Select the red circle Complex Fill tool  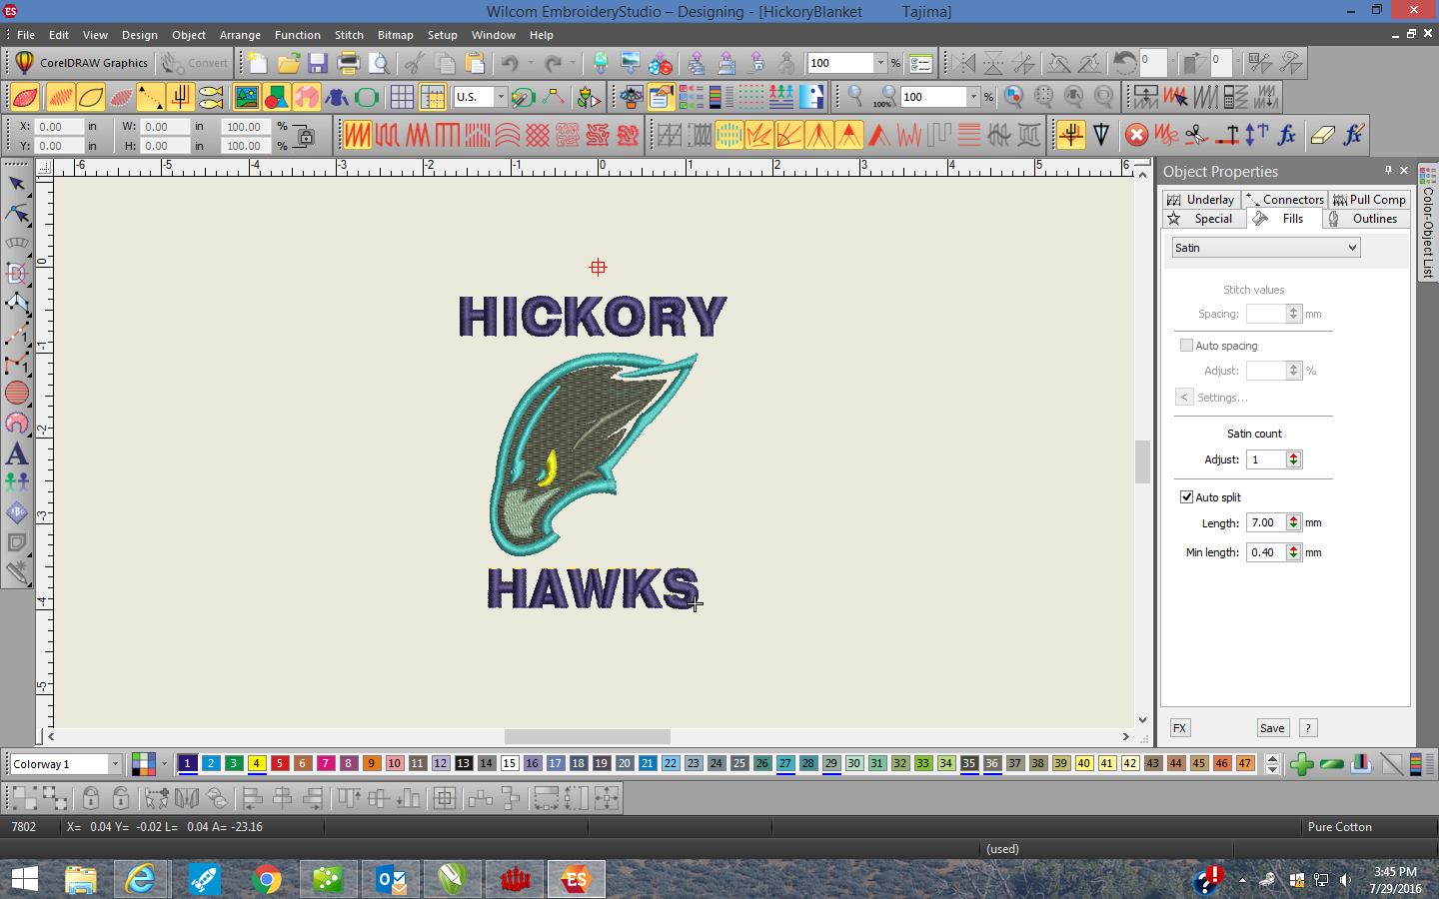pyautogui.click(x=17, y=393)
